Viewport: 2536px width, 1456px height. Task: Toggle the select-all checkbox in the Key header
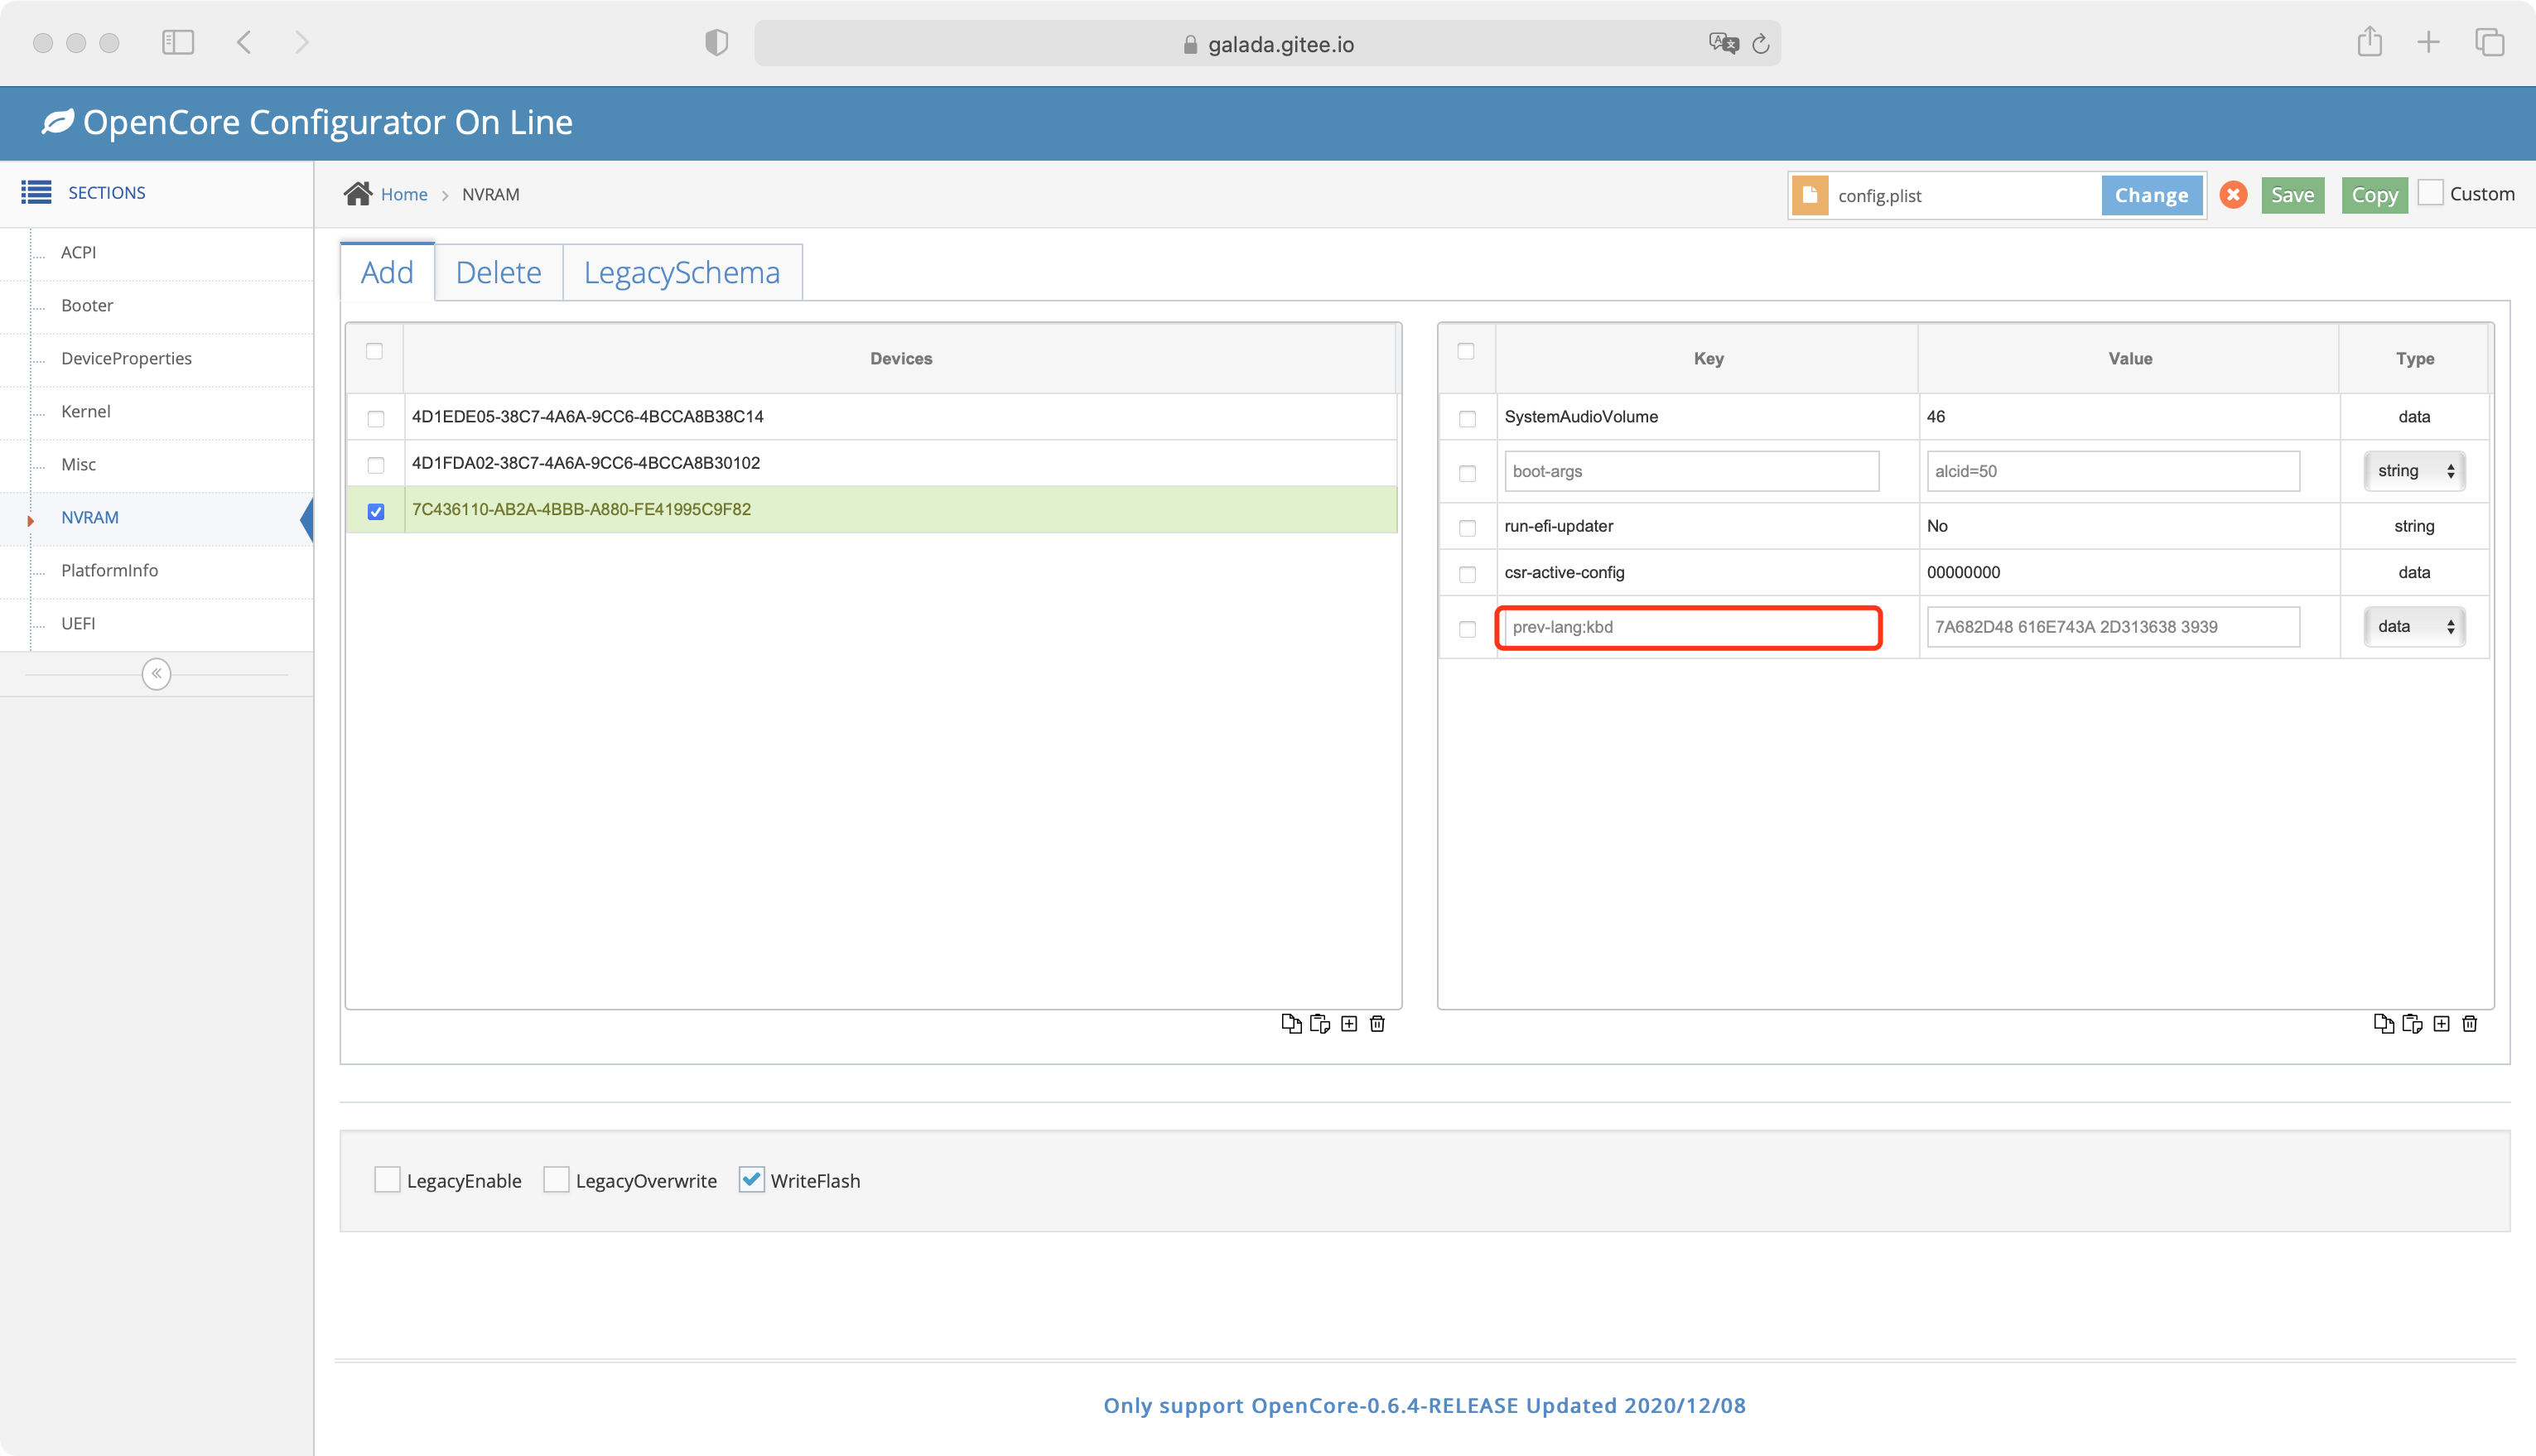click(x=1466, y=351)
